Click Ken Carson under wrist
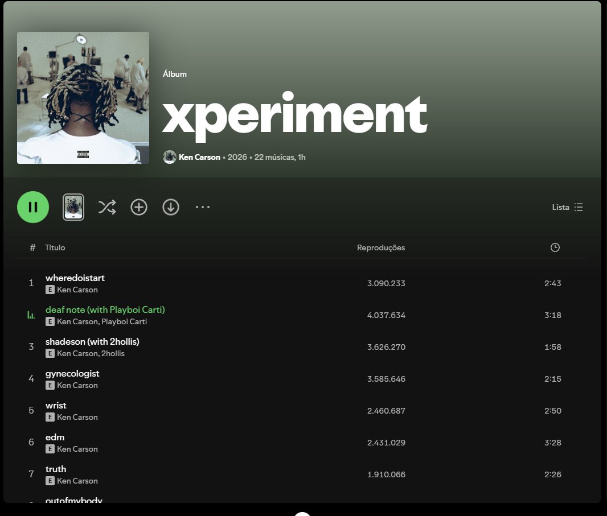Viewport: 607px width, 516px height. point(77,417)
